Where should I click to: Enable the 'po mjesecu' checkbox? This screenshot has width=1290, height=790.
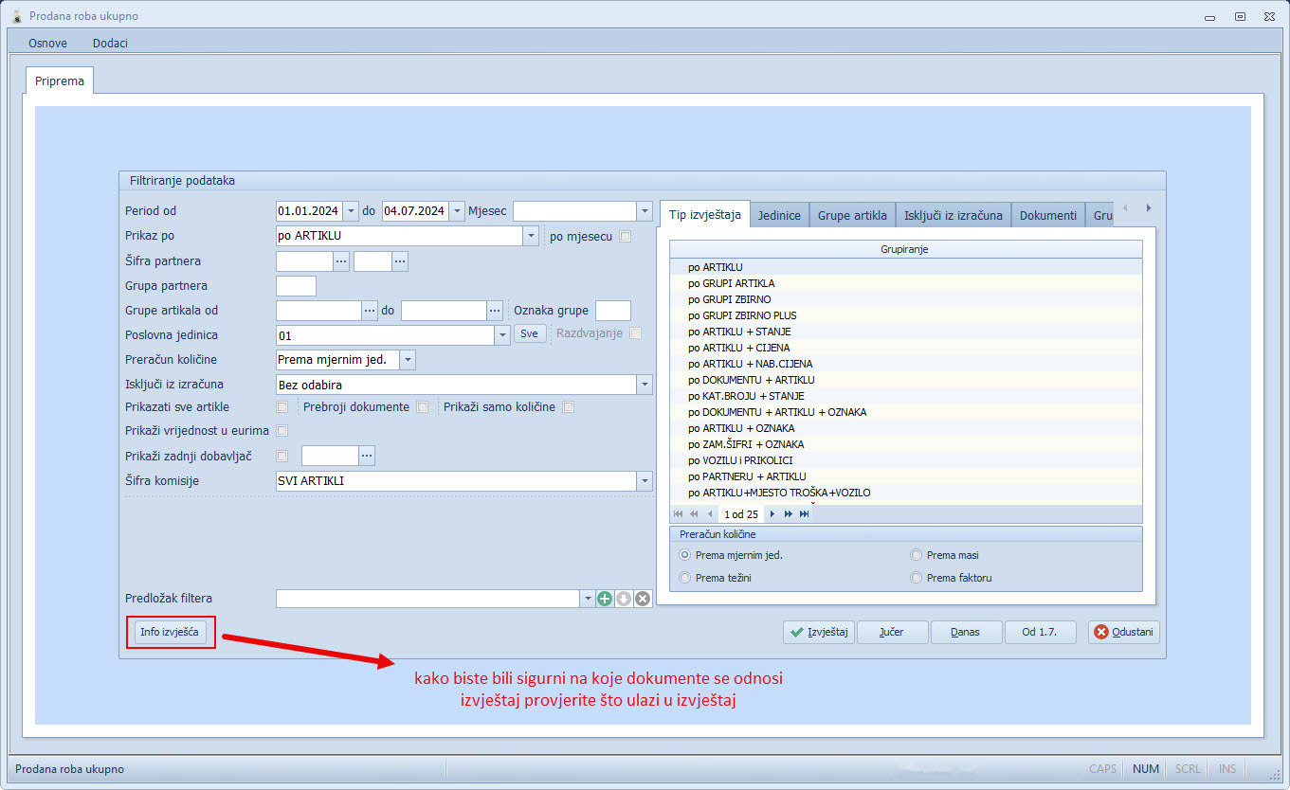click(625, 237)
